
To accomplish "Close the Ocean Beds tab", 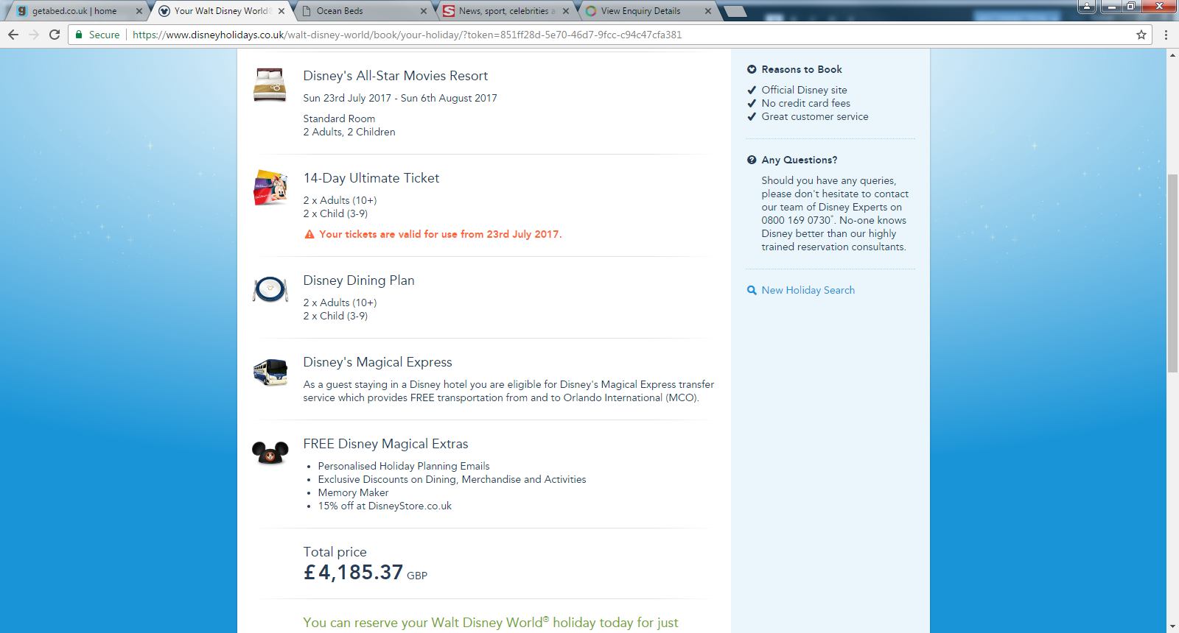I will click(424, 11).
